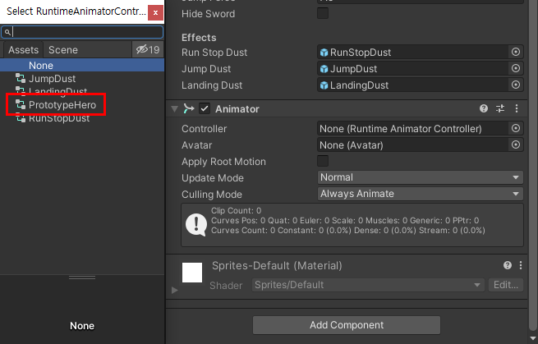The width and height of the screenshot is (538, 344).
Task: Select LandingDust controller
Action: (82, 92)
